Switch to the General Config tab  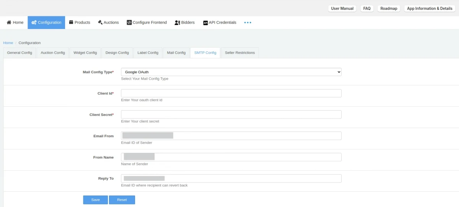click(20, 53)
